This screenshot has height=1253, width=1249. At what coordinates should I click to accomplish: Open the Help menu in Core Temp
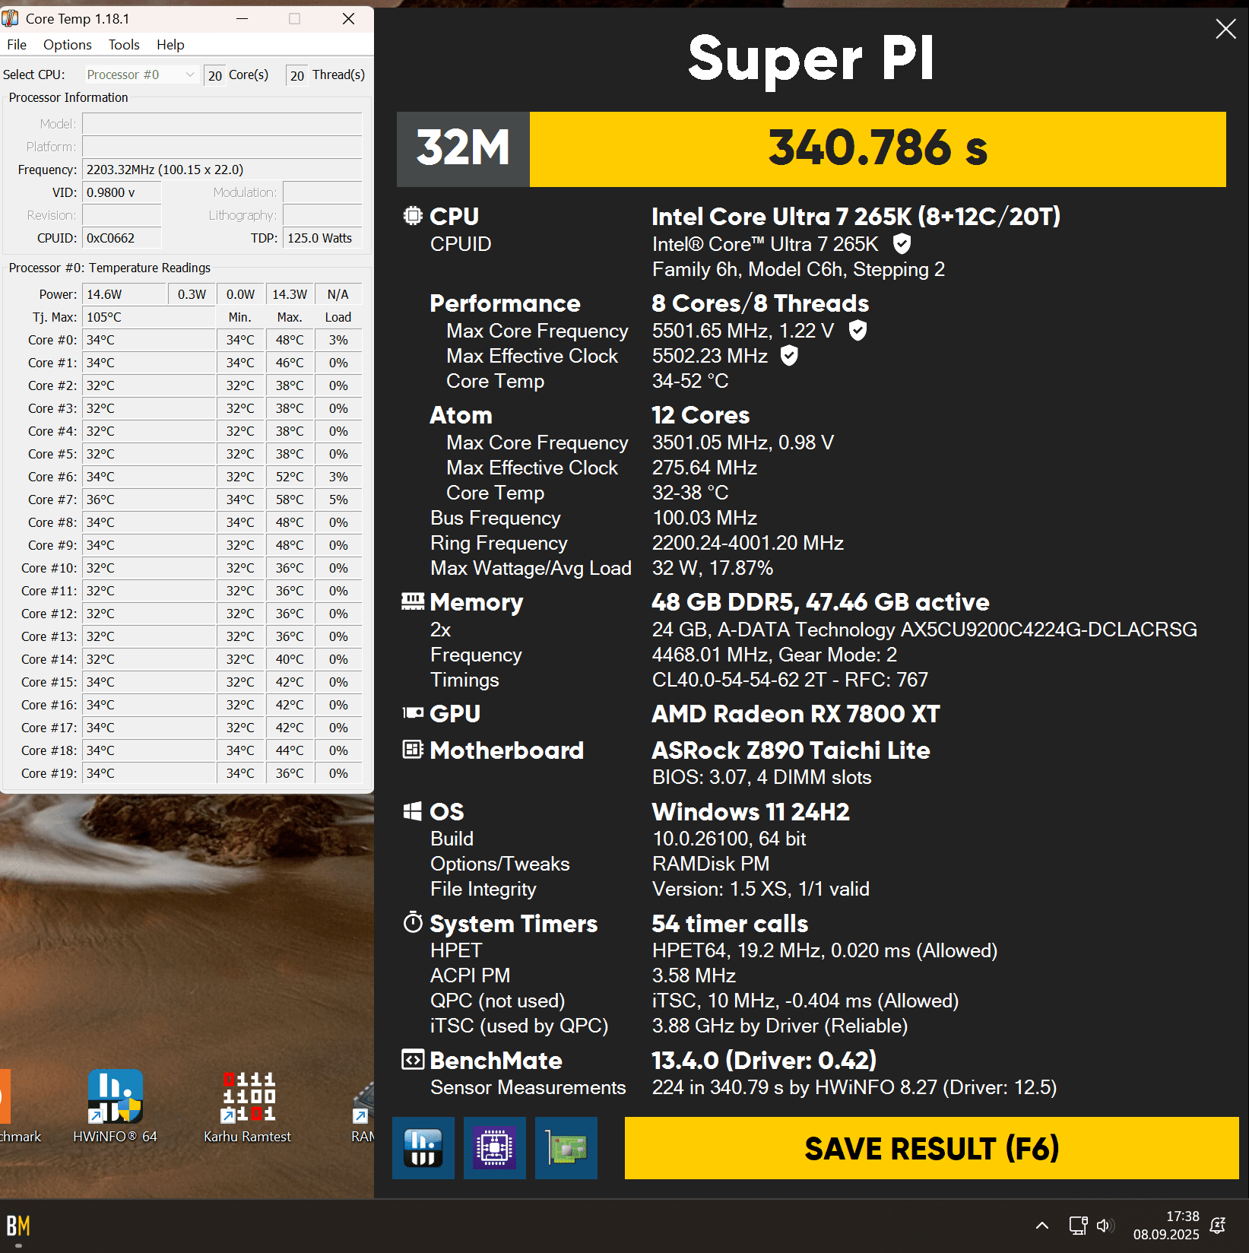[170, 45]
